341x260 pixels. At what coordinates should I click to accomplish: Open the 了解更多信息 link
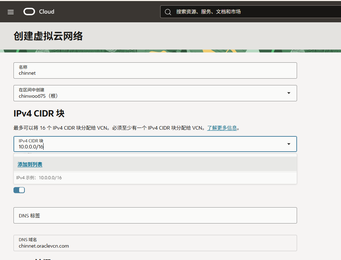point(222,128)
